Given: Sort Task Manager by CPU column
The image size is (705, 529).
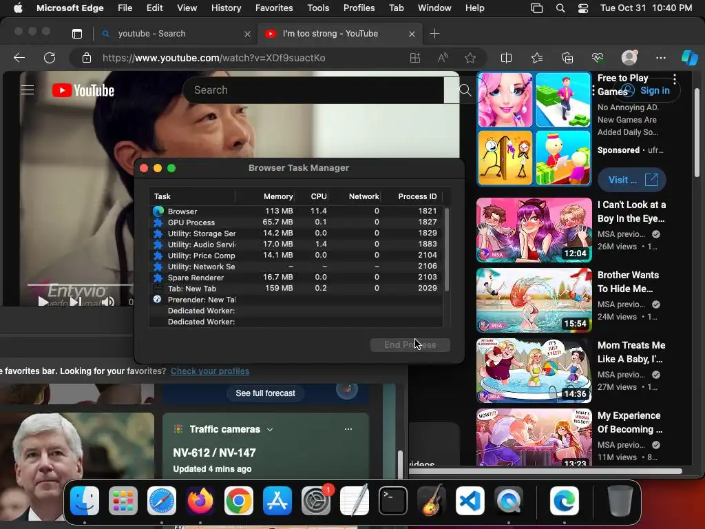Looking at the screenshot, I should pyautogui.click(x=318, y=196).
